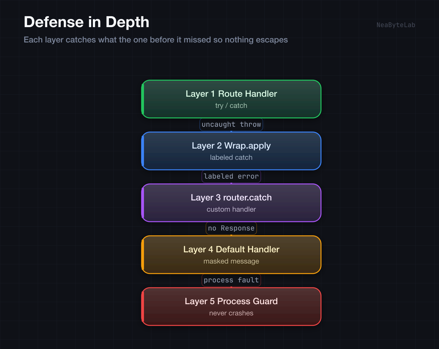
Task: Click the subtitle starting 'Each layer catches'
Action: click(156, 40)
